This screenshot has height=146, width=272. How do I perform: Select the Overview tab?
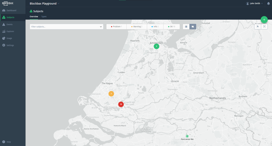34,17
